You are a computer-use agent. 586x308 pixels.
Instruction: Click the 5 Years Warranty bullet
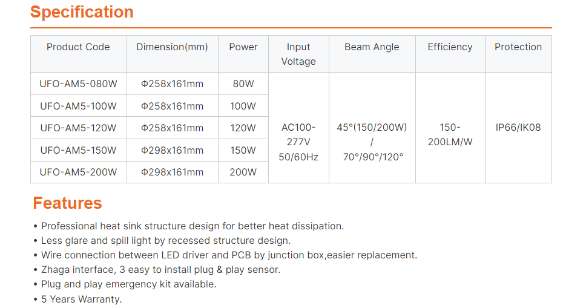point(81,299)
